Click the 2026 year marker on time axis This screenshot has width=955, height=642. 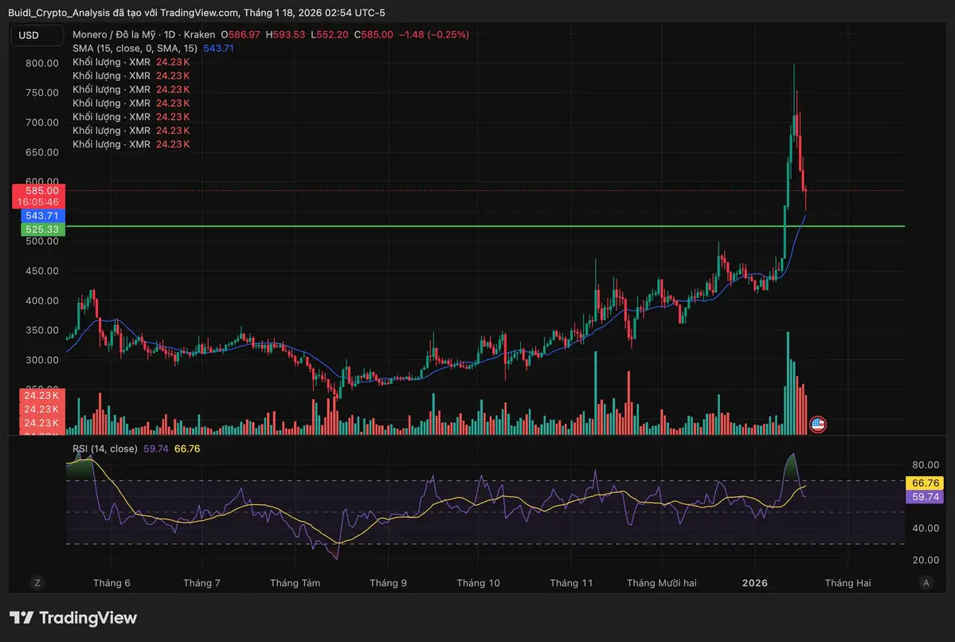coord(754,583)
